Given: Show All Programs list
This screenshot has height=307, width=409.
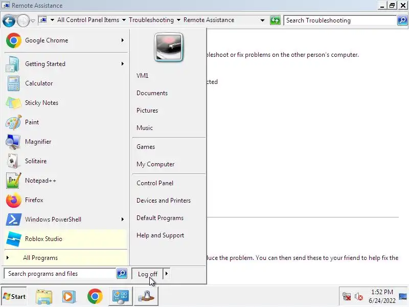Looking at the screenshot, I should tap(66, 258).
